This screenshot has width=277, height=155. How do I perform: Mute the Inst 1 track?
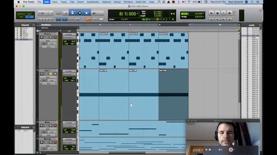coord(55,74)
